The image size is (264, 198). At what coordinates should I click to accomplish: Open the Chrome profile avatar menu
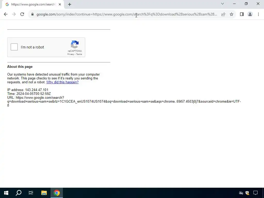coord(250,14)
